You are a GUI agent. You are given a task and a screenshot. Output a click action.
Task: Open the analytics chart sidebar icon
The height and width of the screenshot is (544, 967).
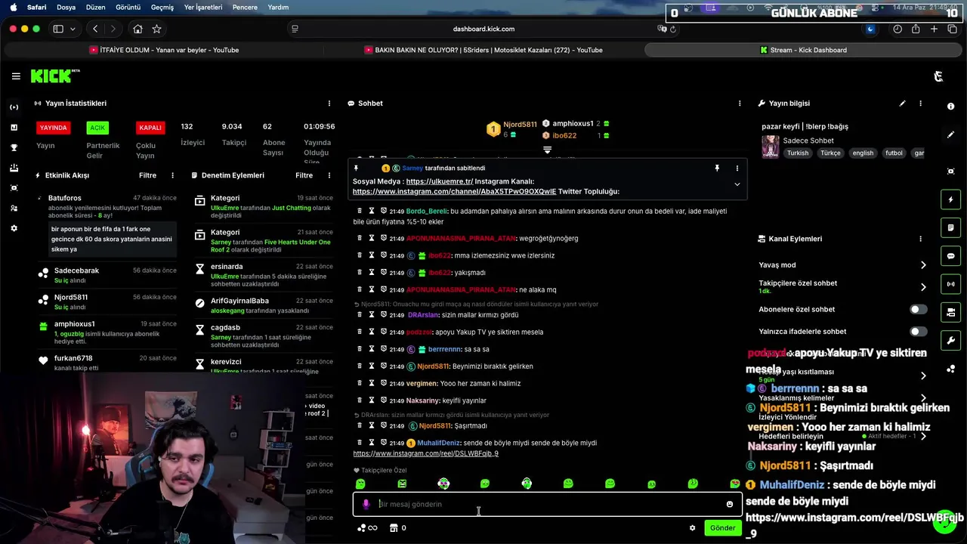pos(14,127)
